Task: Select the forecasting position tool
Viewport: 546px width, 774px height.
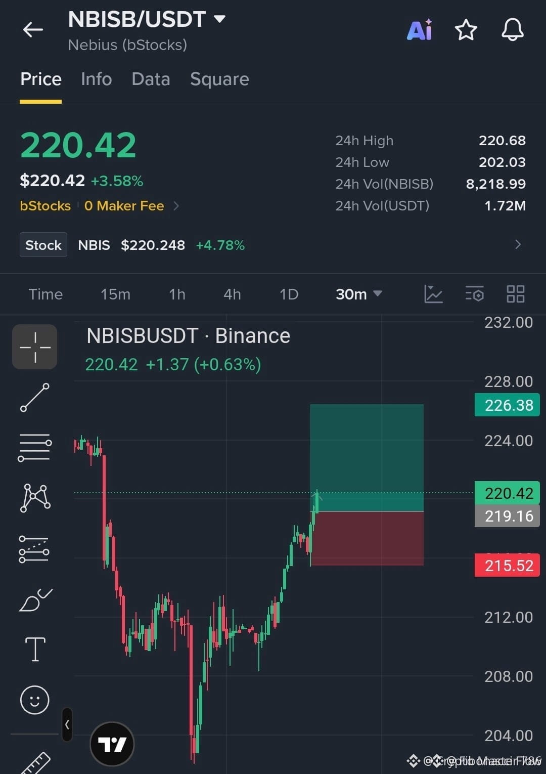Action: point(34,549)
